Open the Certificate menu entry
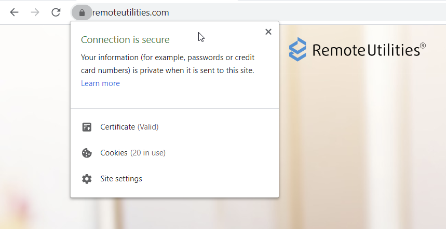Viewport: 446px width, 229px height. [118, 127]
